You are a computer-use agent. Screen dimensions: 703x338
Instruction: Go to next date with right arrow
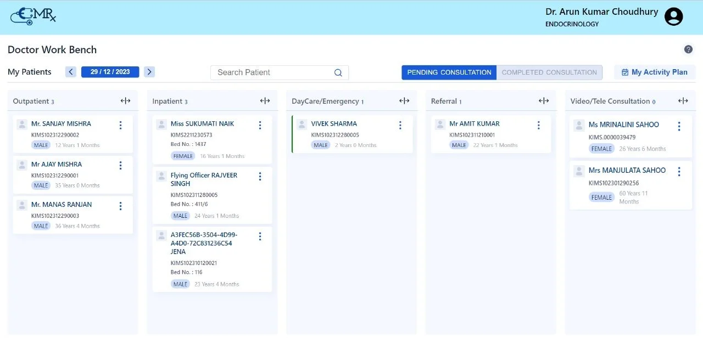point(149,72)
